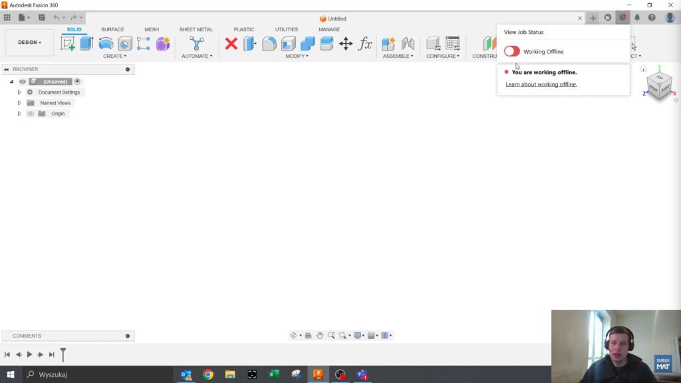Click the timeline history marker
The height and width of the screenshot is (383, 681).
[63, 354]
